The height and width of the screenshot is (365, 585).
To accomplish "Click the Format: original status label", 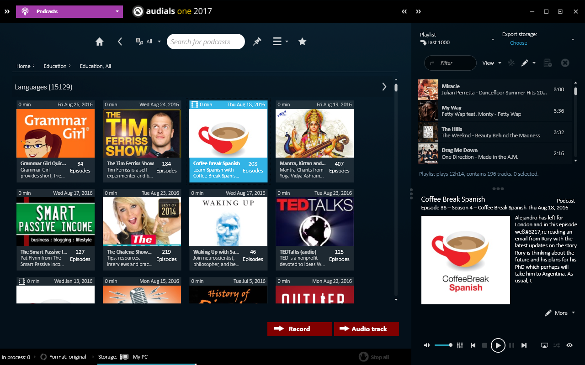I will (x=68, y=357).
